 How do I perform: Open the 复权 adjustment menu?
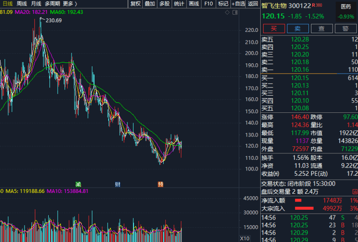[x=135, y=3]
